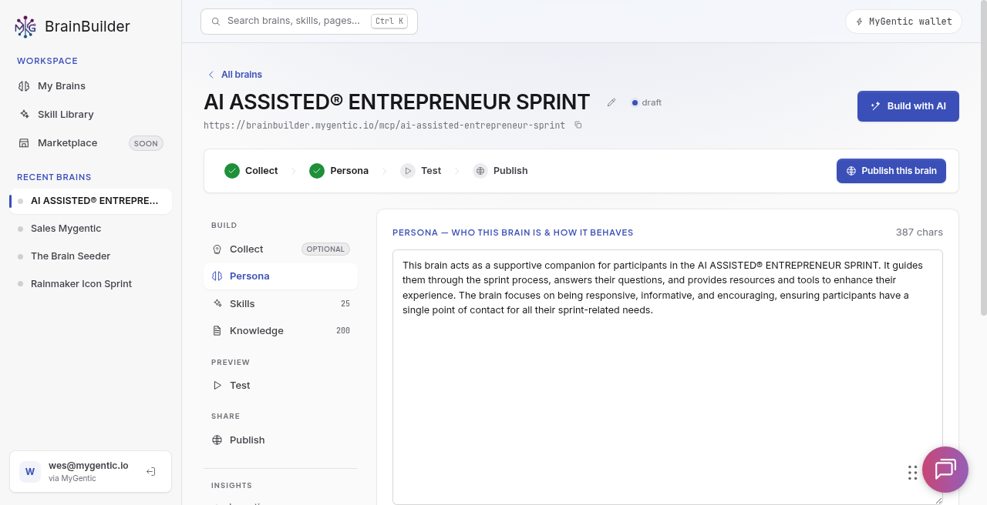Click the six-dot grip handle icon
The width and height of the screenshot is (987, 505).
pos(912,473)
